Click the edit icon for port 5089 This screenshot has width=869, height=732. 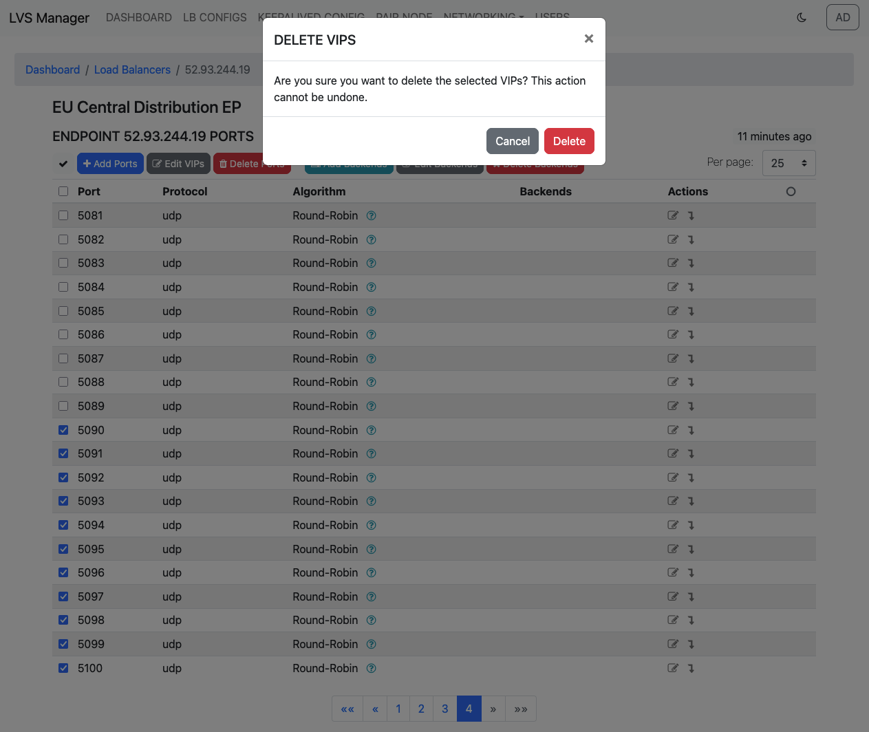point(673,406)
